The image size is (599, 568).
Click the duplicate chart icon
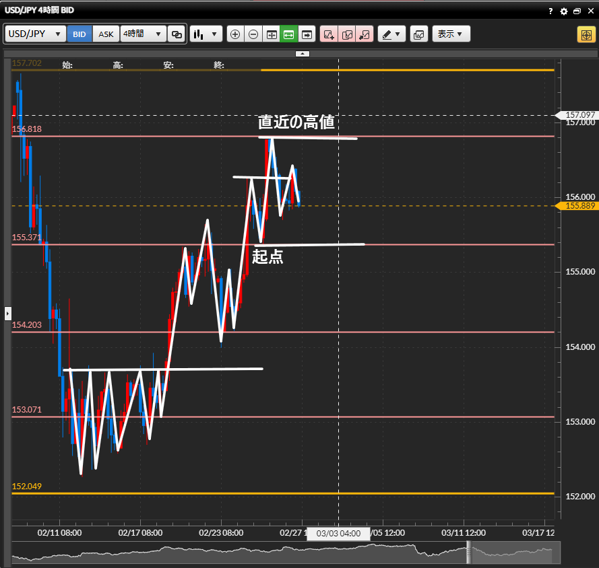(347, 34)
